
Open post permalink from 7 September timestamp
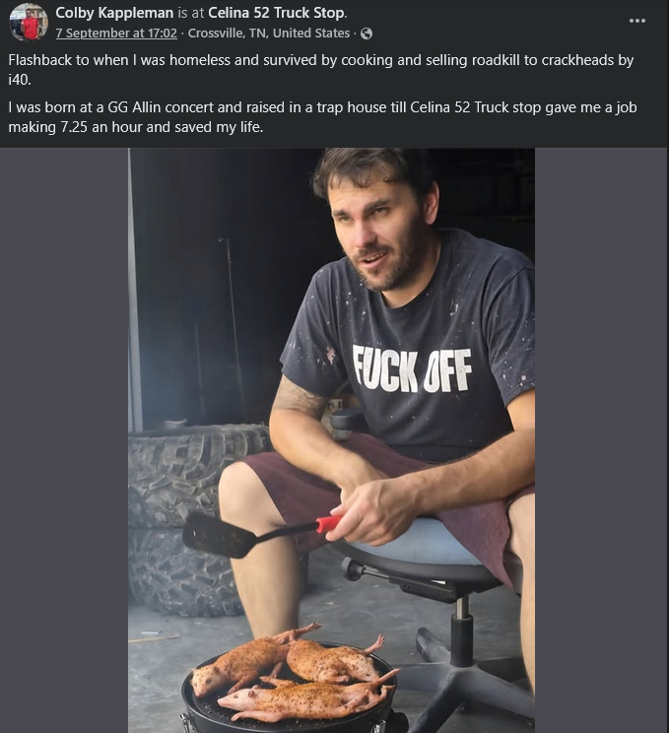pyautogui.click(x=116, y=33)
